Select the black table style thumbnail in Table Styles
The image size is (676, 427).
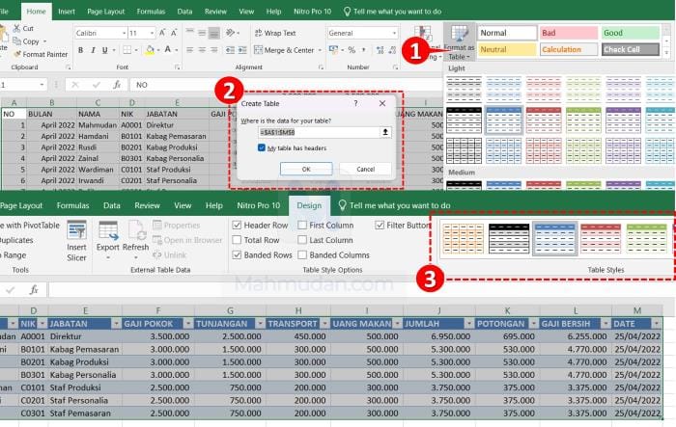[x=508, y=238]
